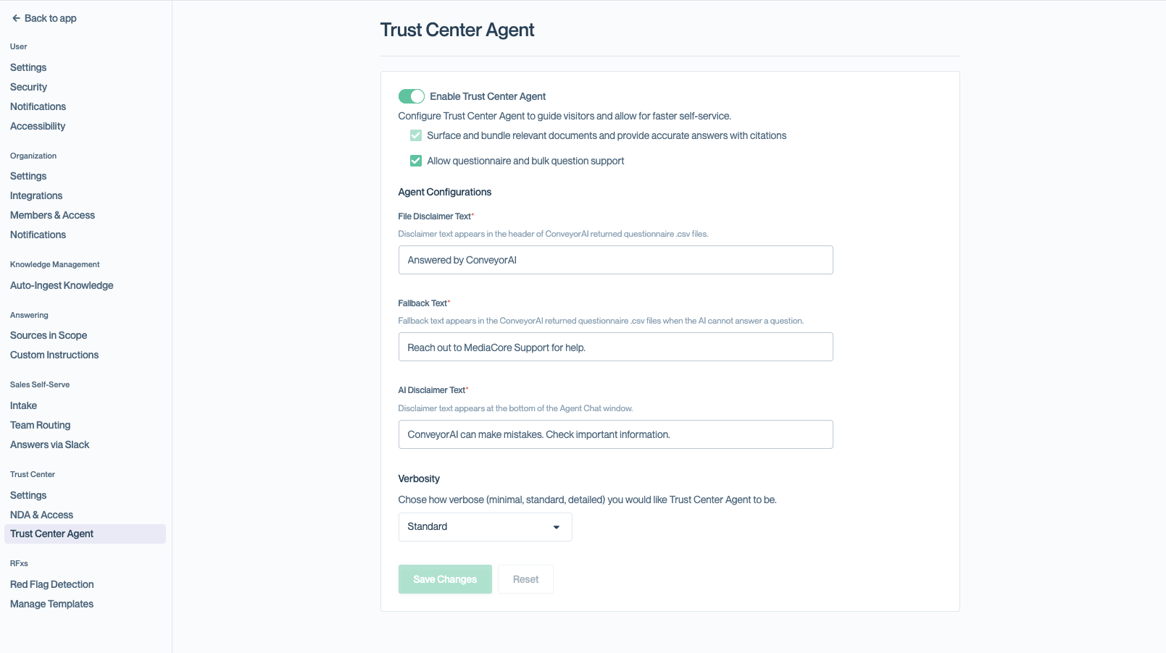Open Members & Access page
1166x653 pixels.
(x=51, y=215)
